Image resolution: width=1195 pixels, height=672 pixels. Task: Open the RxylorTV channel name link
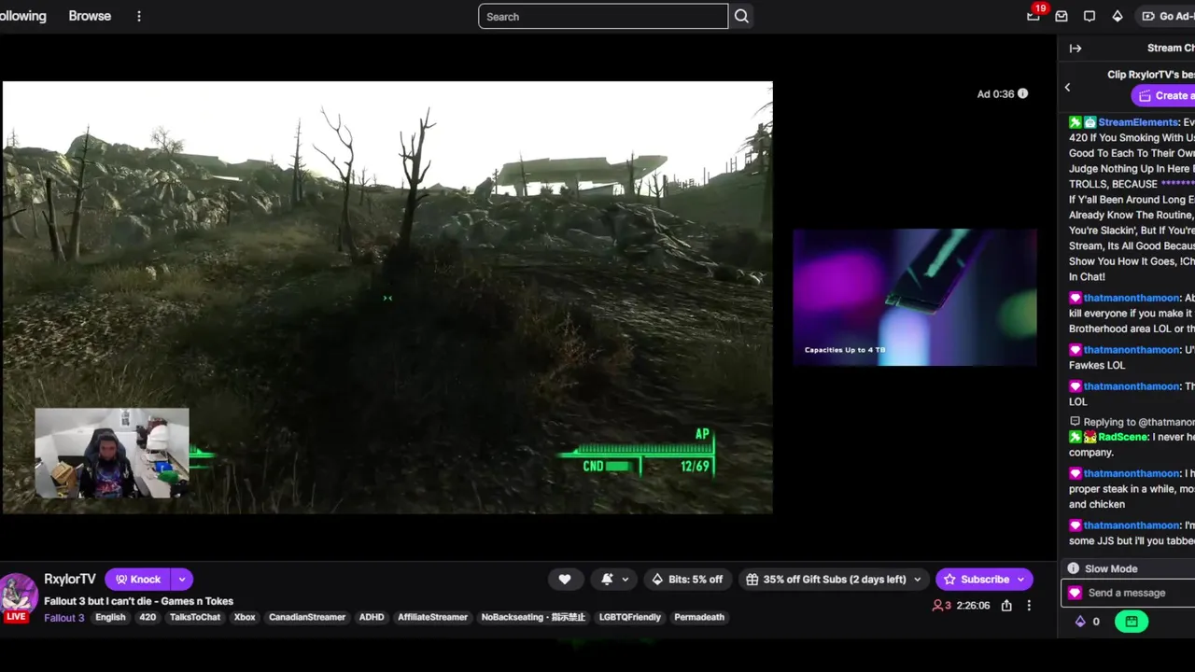[70, 579]
